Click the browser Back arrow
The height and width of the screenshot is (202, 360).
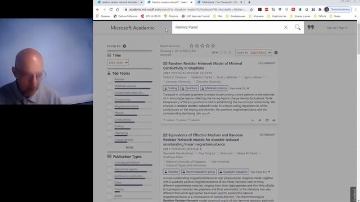click(97, 10)
